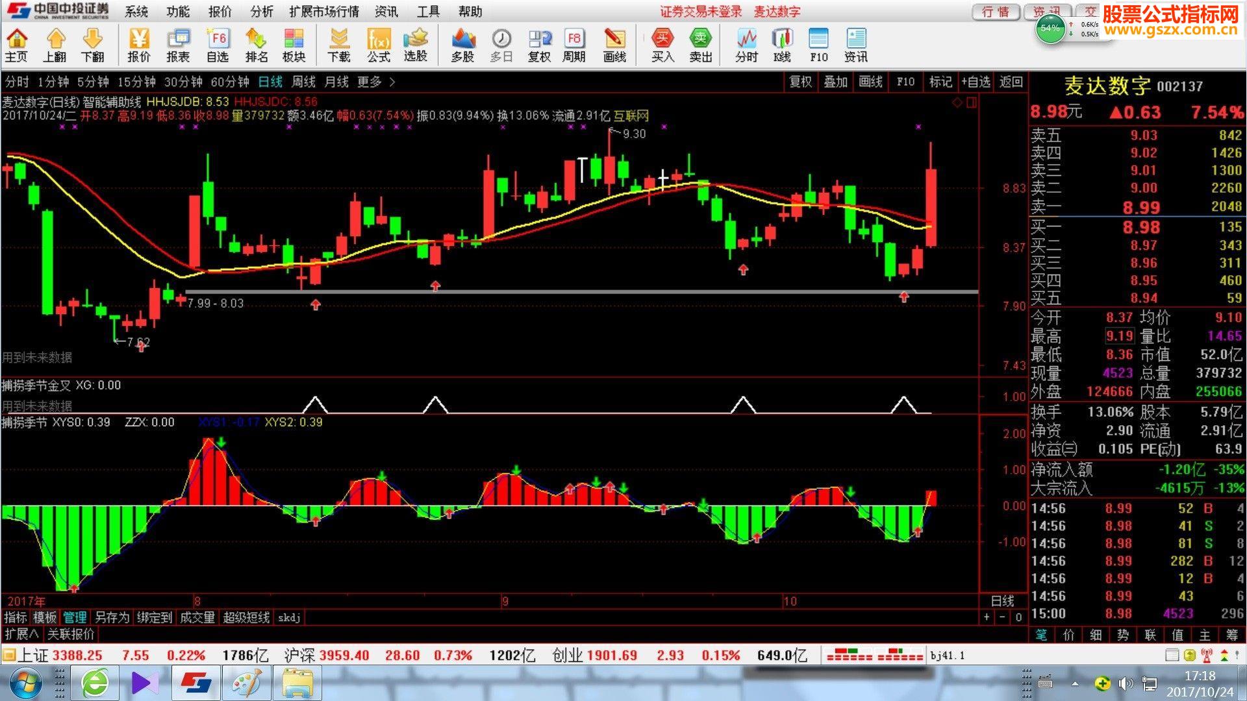
Task: Click the 行情 button at top right
Action: coord(996,12)
